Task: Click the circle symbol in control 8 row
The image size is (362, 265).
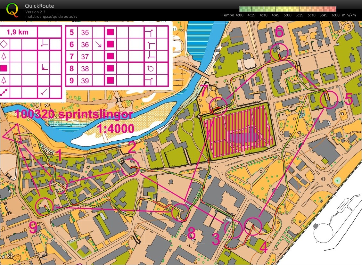Action: click(151, 68)
